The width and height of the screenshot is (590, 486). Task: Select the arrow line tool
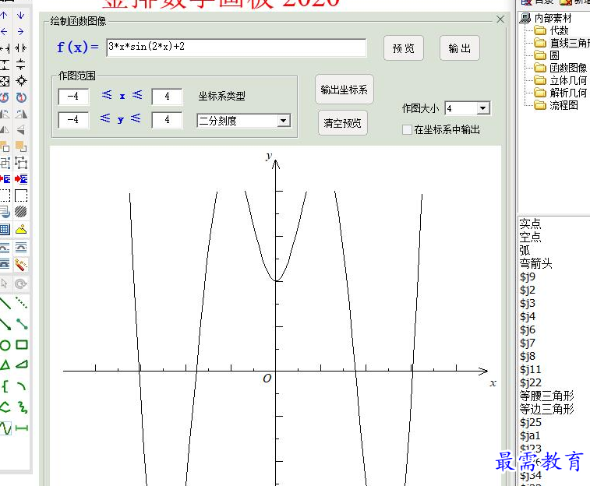point(5,324)
